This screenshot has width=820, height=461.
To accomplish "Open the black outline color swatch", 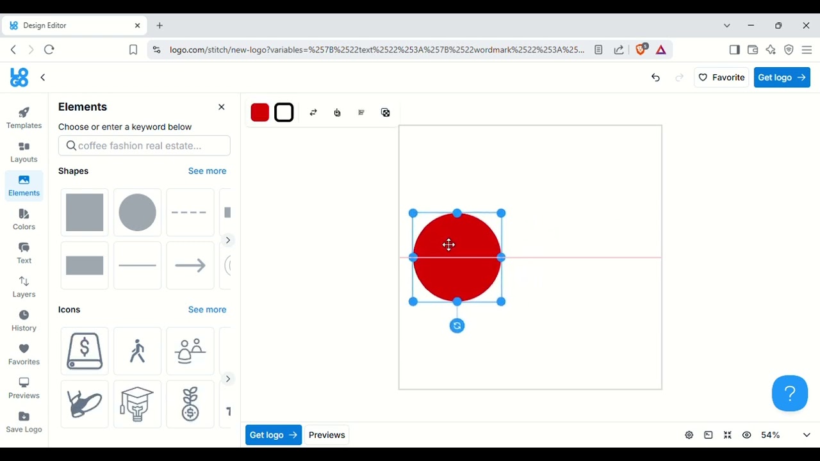I will [284, 113].
